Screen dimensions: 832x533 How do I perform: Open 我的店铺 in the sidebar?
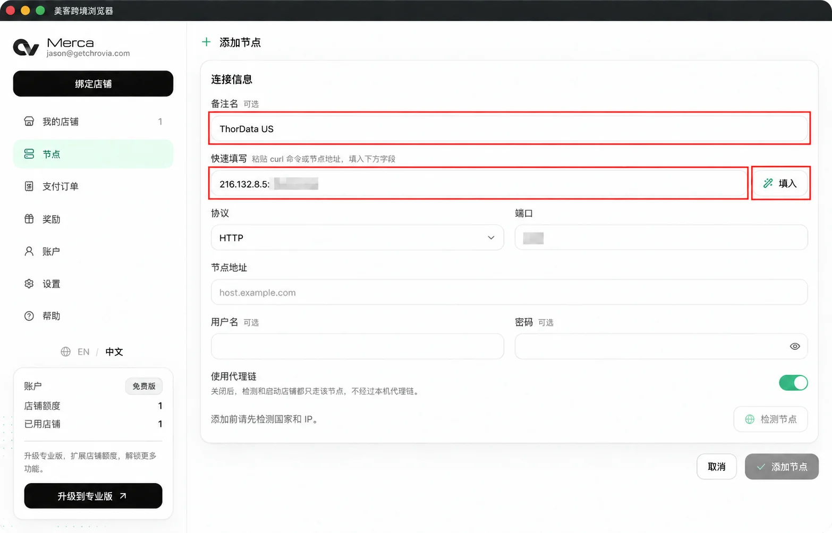click(x=93, y=122)
